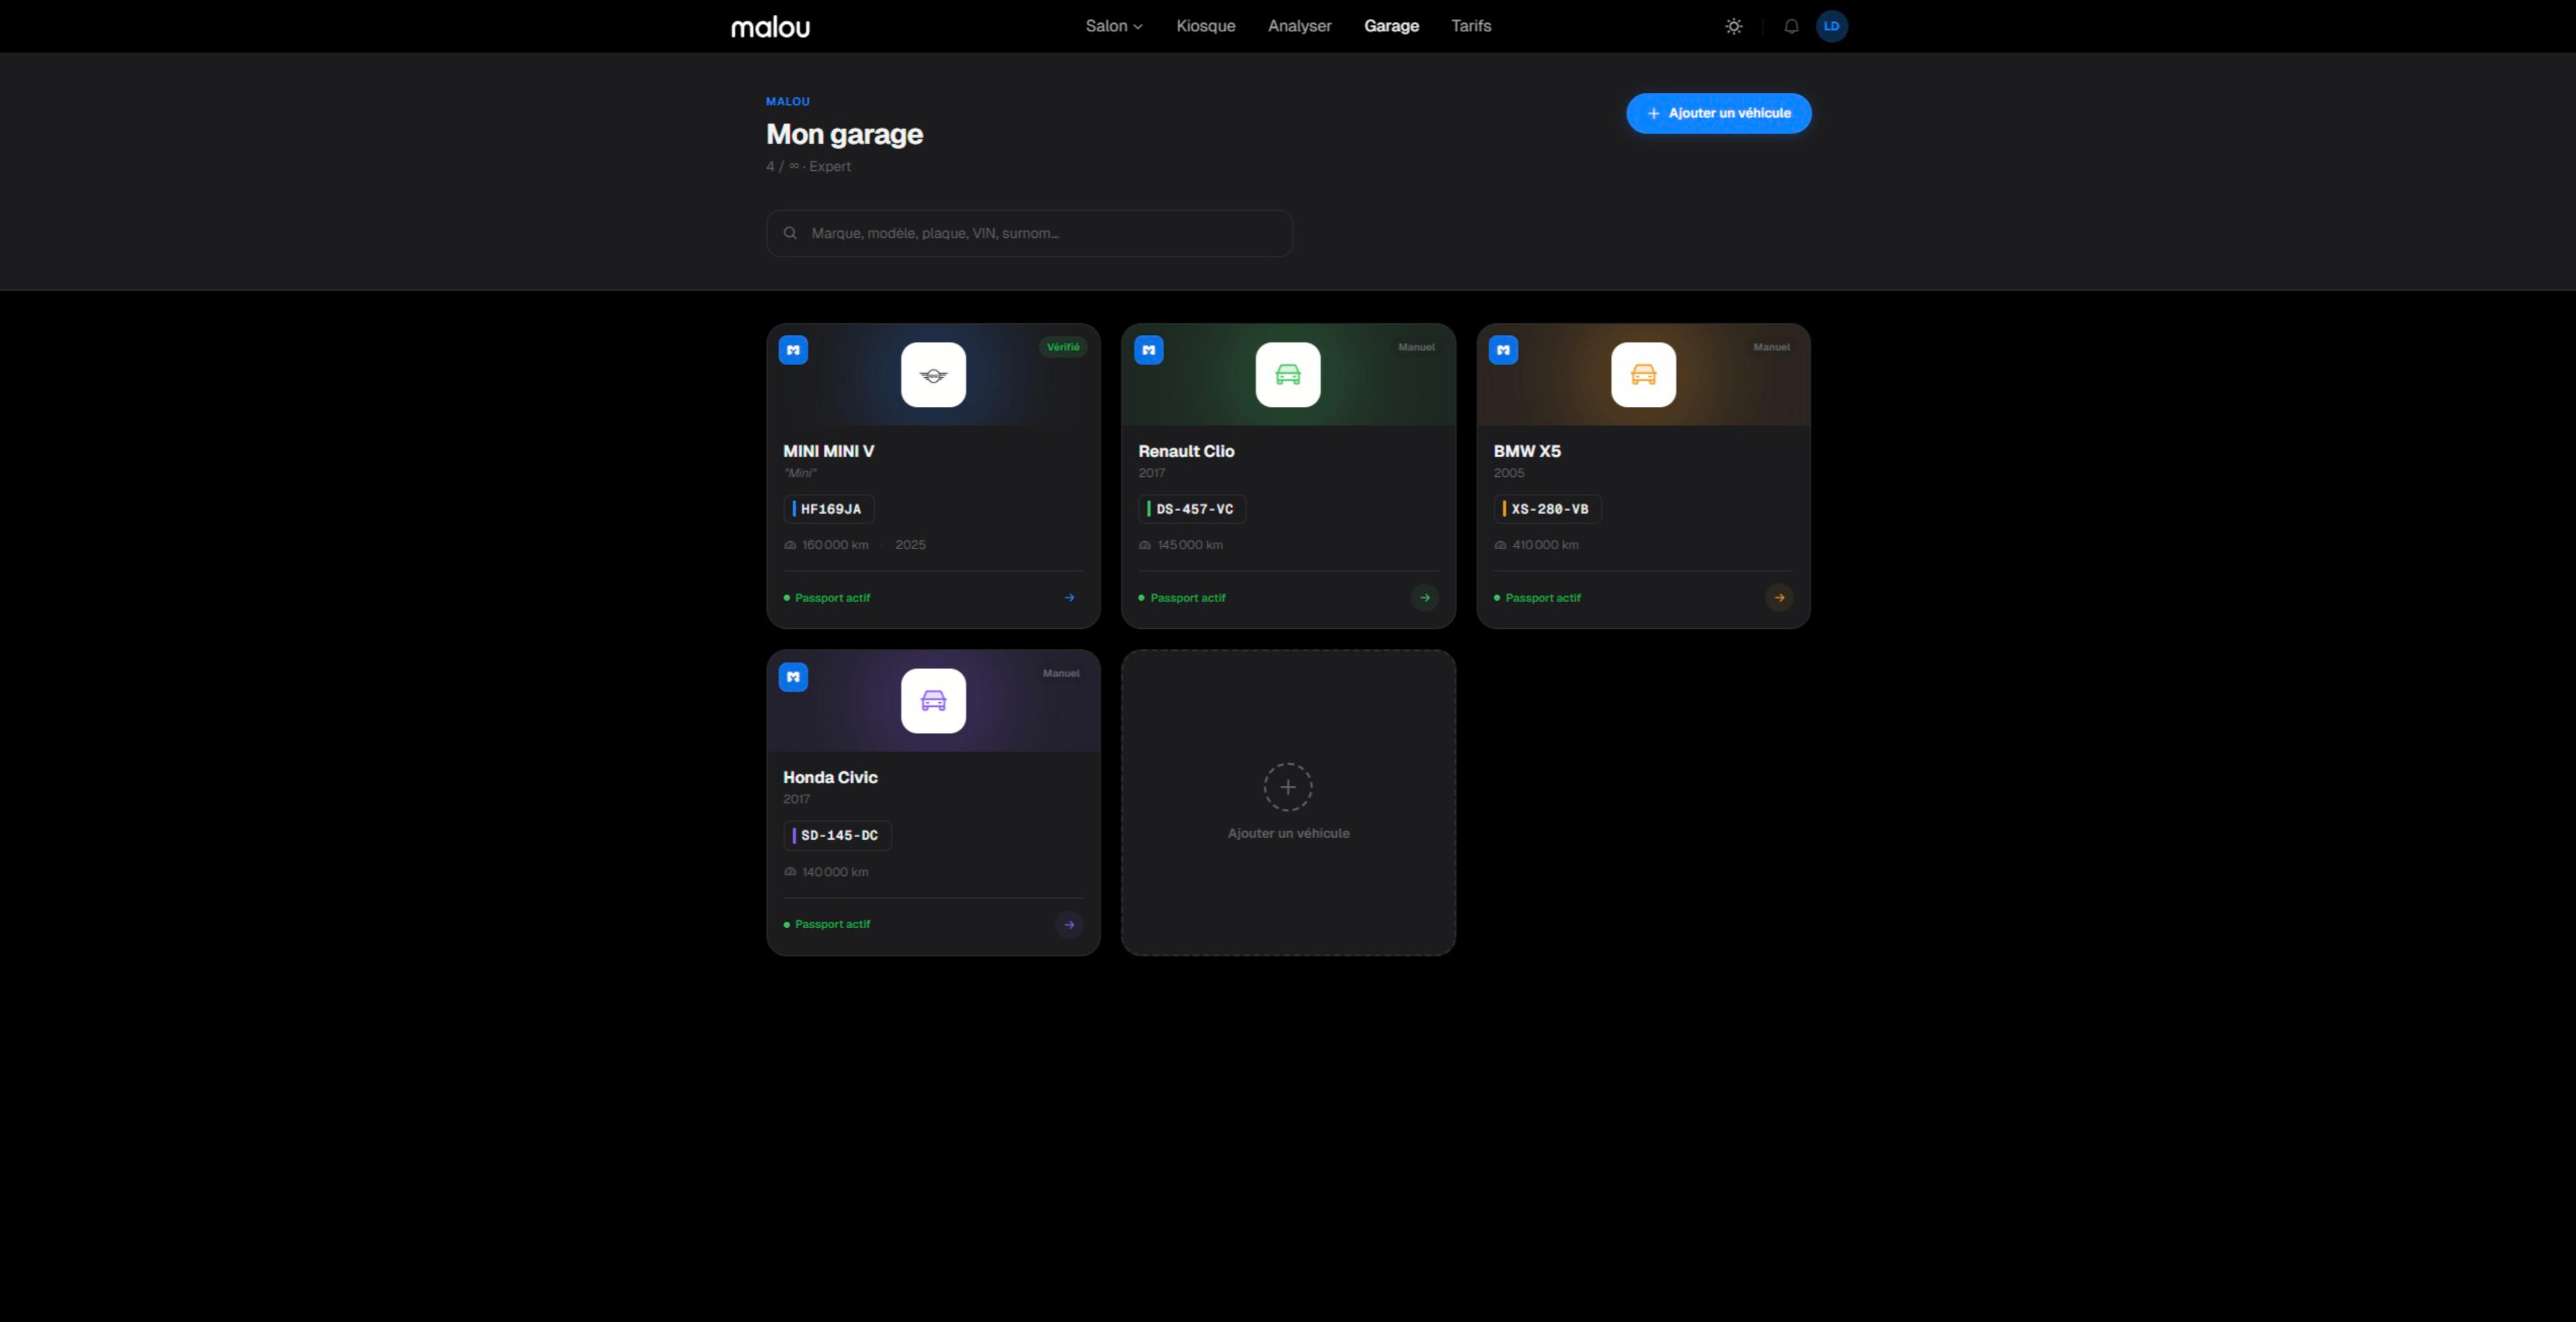Click the Manuel label on Renault Clio card

tap(1416, 347)
